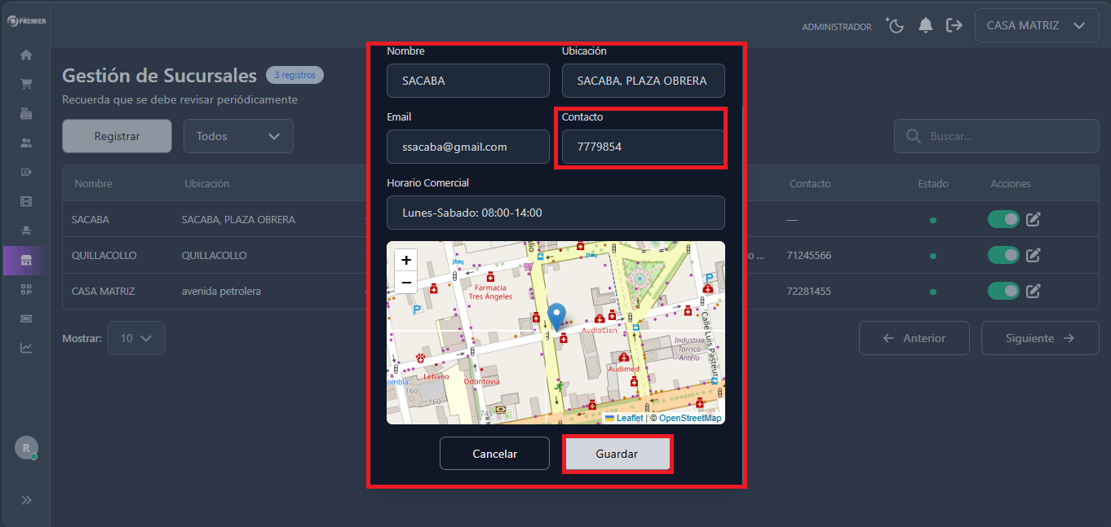Edit the QUILLACOLLO row with pencil icon
Screen dimensions: 1111x527
point(1033,255)
